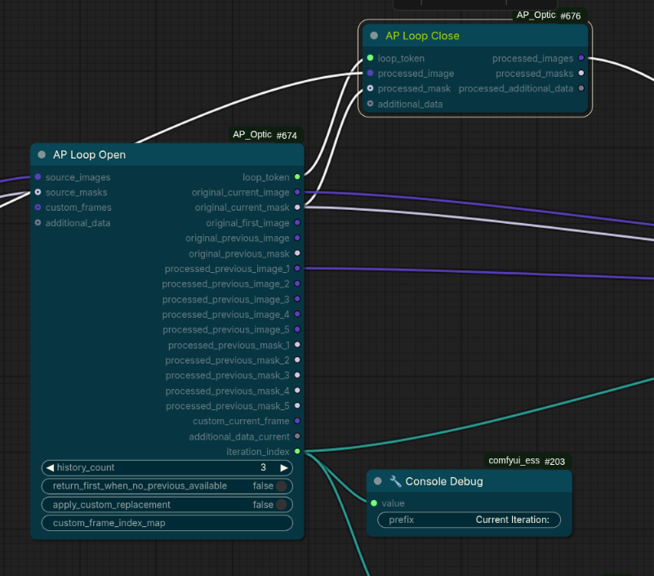Click the processed_previous_mask_2 output socket
This screenshot has width=654, height=576.
pos(297,359)
